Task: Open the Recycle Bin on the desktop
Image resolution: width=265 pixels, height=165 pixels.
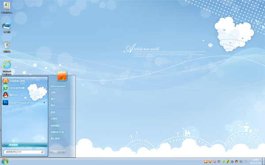Action: pyautogui.click(x=7, y=47)
